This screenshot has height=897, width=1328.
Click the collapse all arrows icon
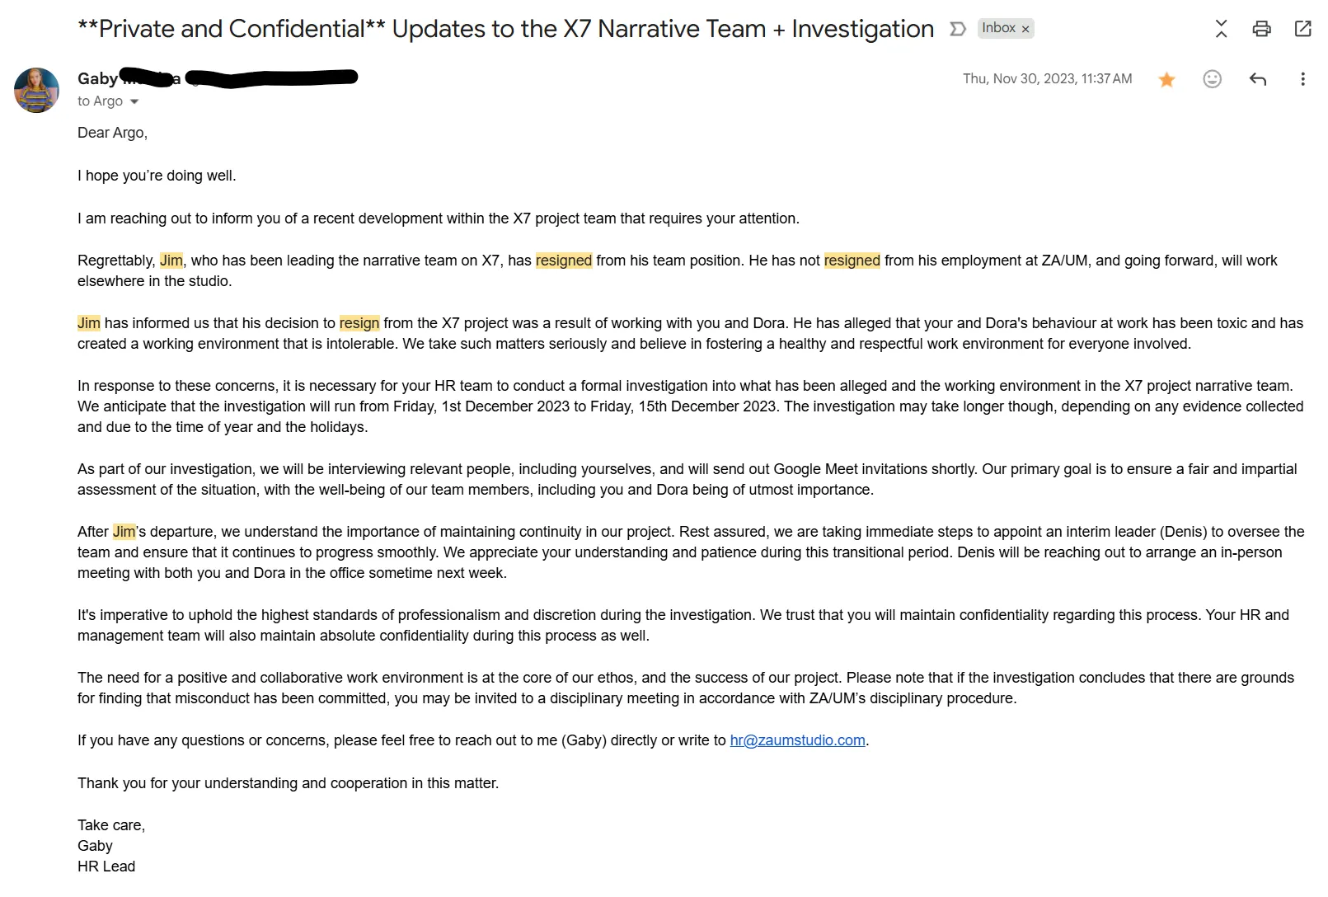click(1221, 29)
